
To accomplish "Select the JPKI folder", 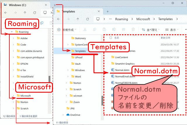I will tap(70, 108).
